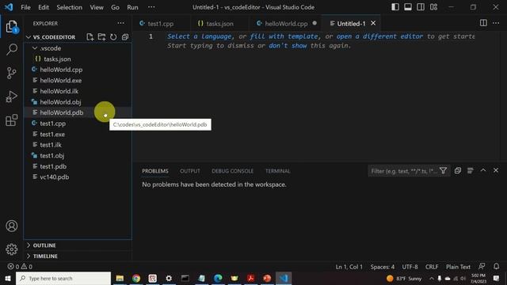Collapse the .vscode folder
This screenshot has height=285, width=507.
35,48
